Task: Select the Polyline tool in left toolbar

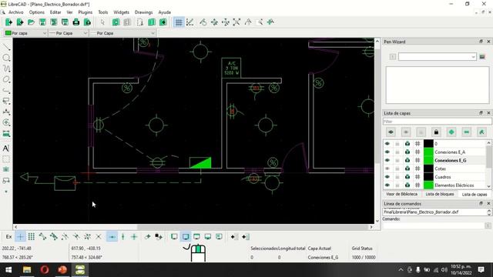Action: 6,91
